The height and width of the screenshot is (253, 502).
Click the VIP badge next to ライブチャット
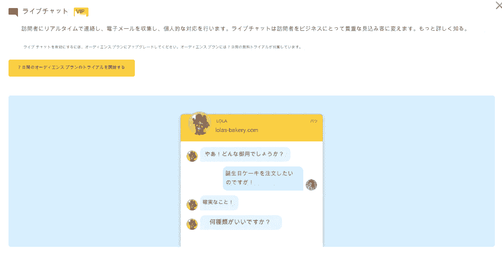click(x=81, y=12)
